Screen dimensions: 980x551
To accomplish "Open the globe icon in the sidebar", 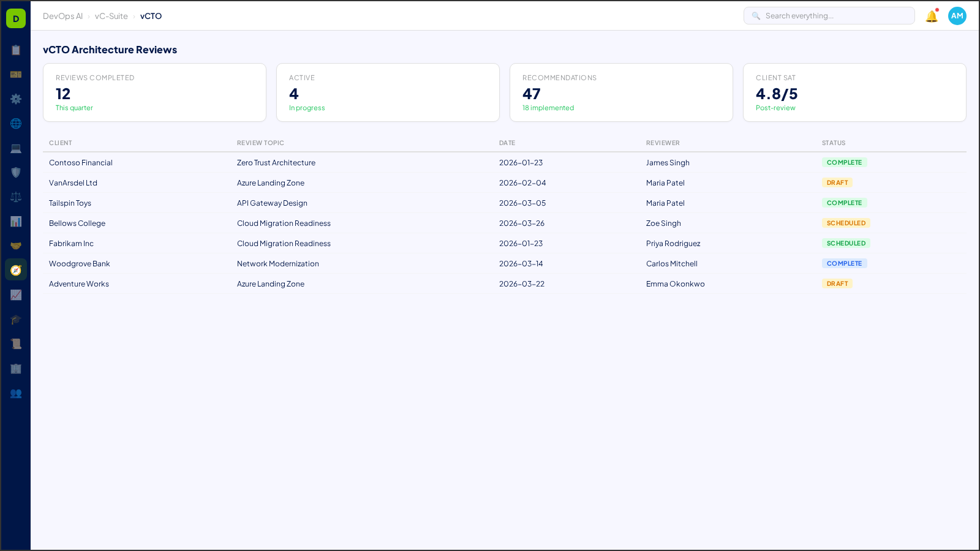I will [16, 123].
